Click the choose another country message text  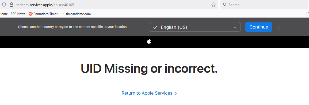coord(73,27)
